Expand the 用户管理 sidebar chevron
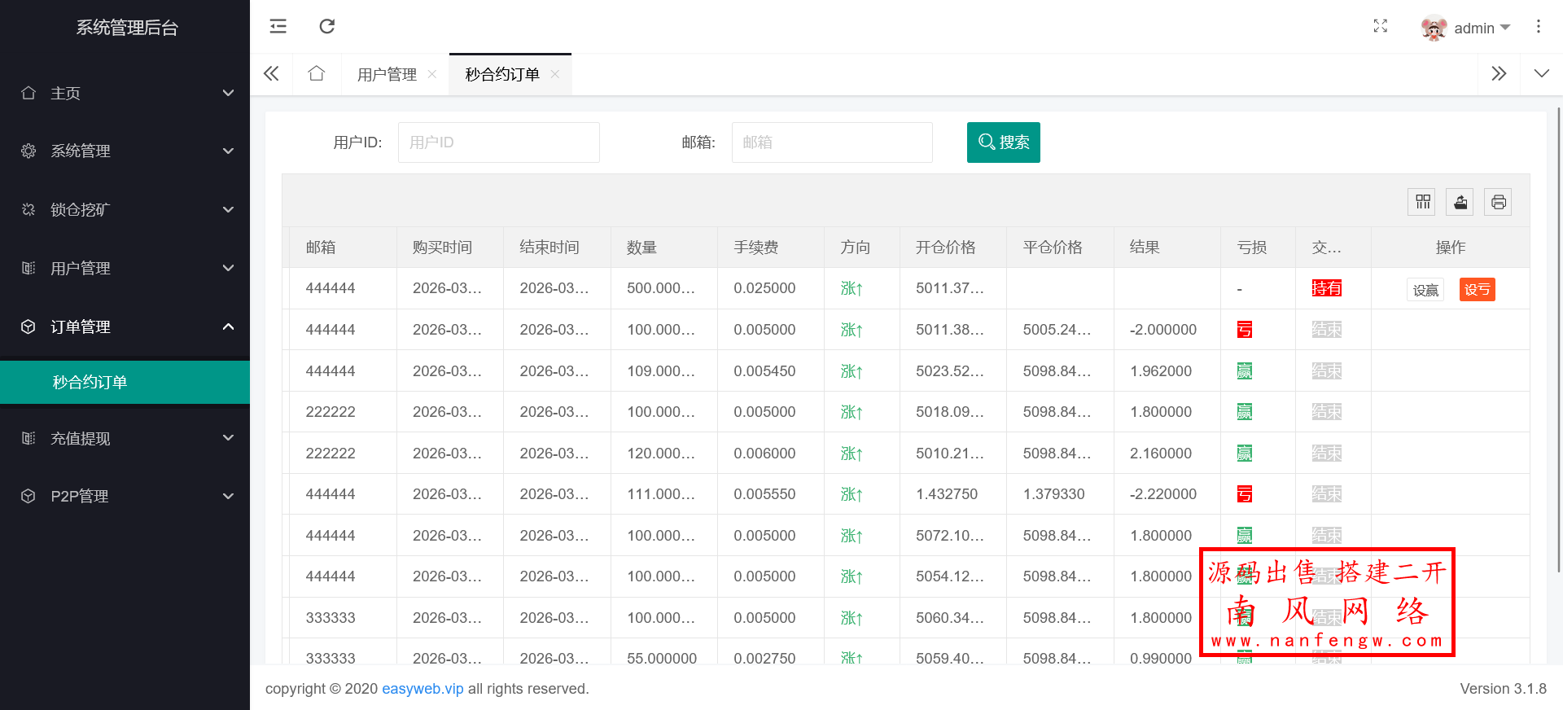 pyautogui.click(x=229, y=268)
